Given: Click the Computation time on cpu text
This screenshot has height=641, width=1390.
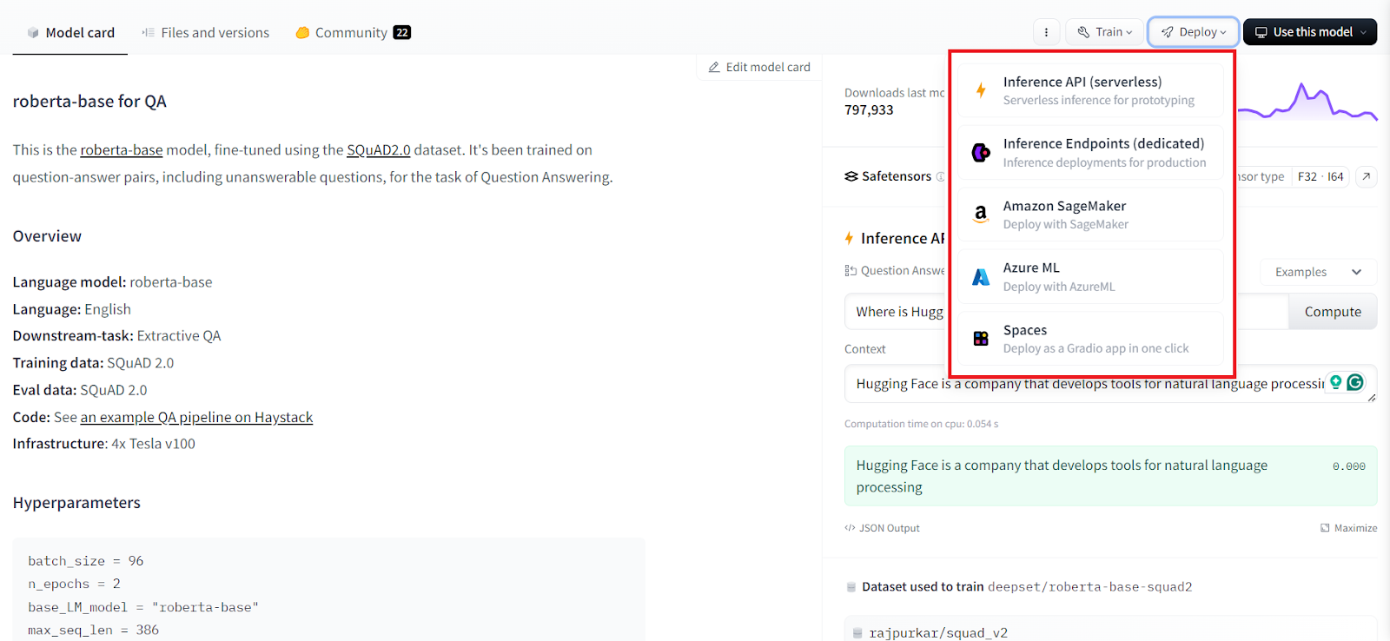Looking at the screenshot, I should click(x=921, y=424).
